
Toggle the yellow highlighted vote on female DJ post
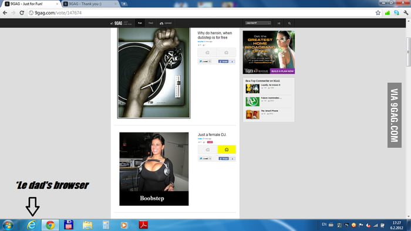point(227,150)
